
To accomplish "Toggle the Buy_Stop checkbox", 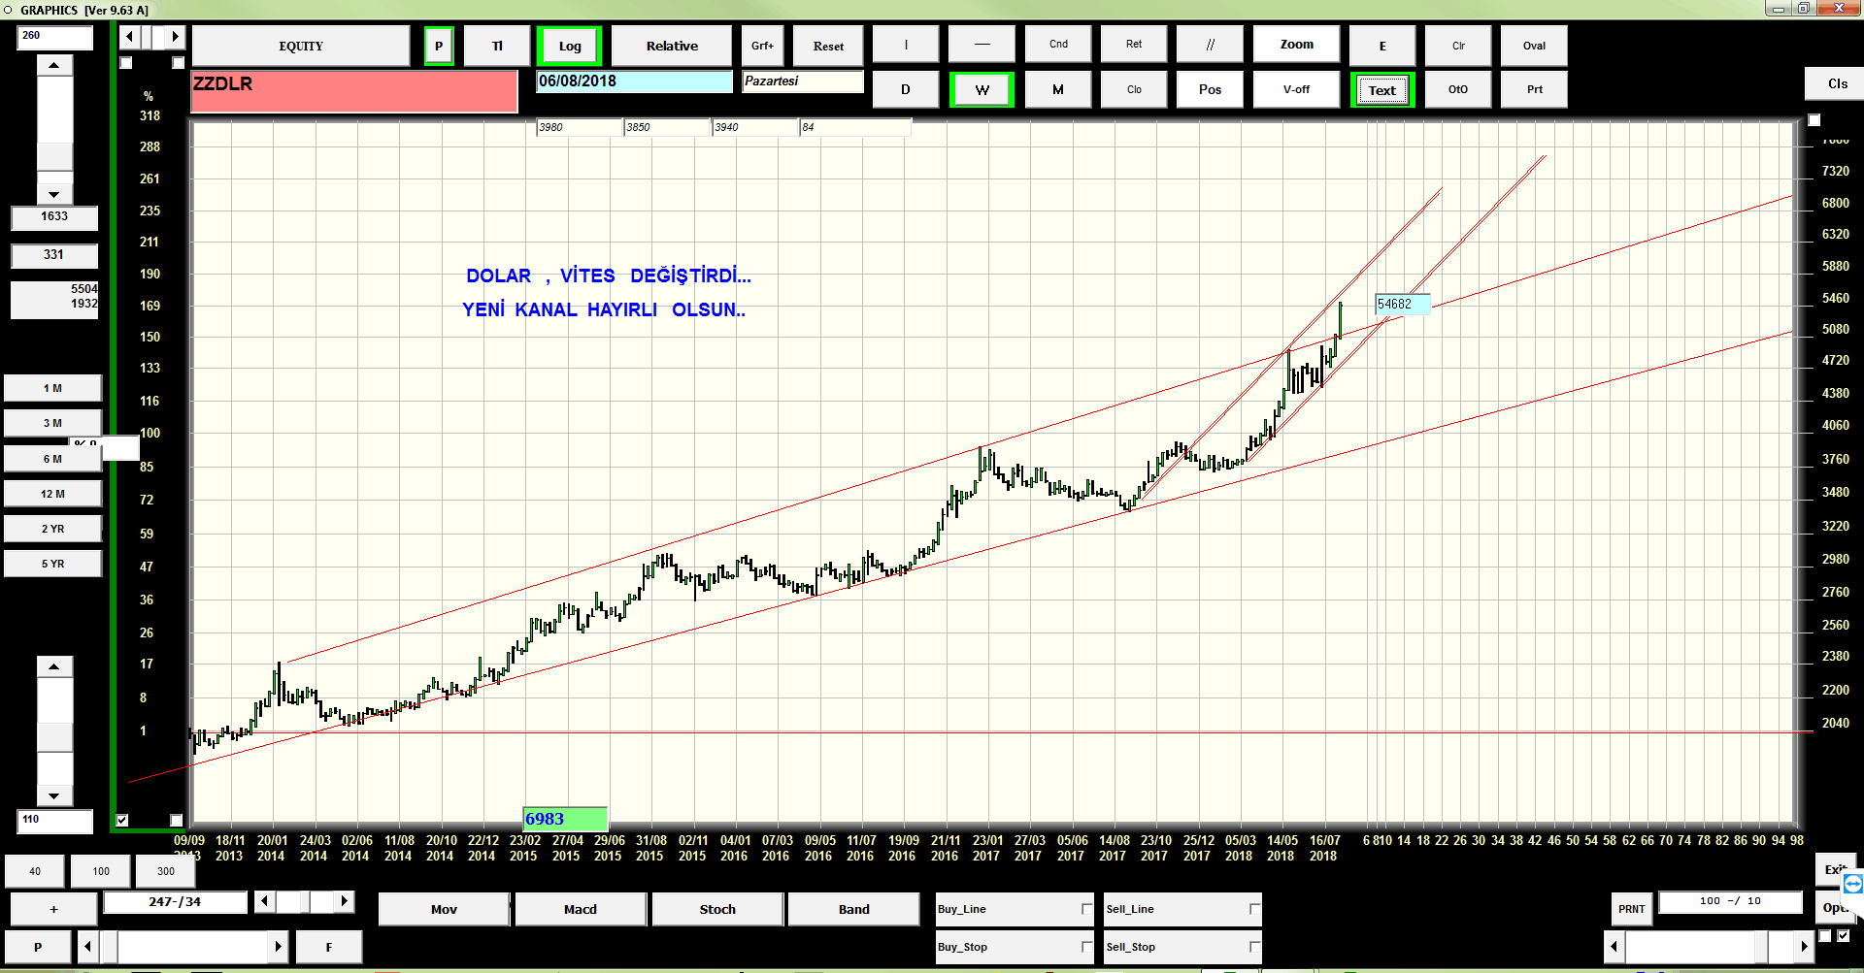I will coord(1086,947).
